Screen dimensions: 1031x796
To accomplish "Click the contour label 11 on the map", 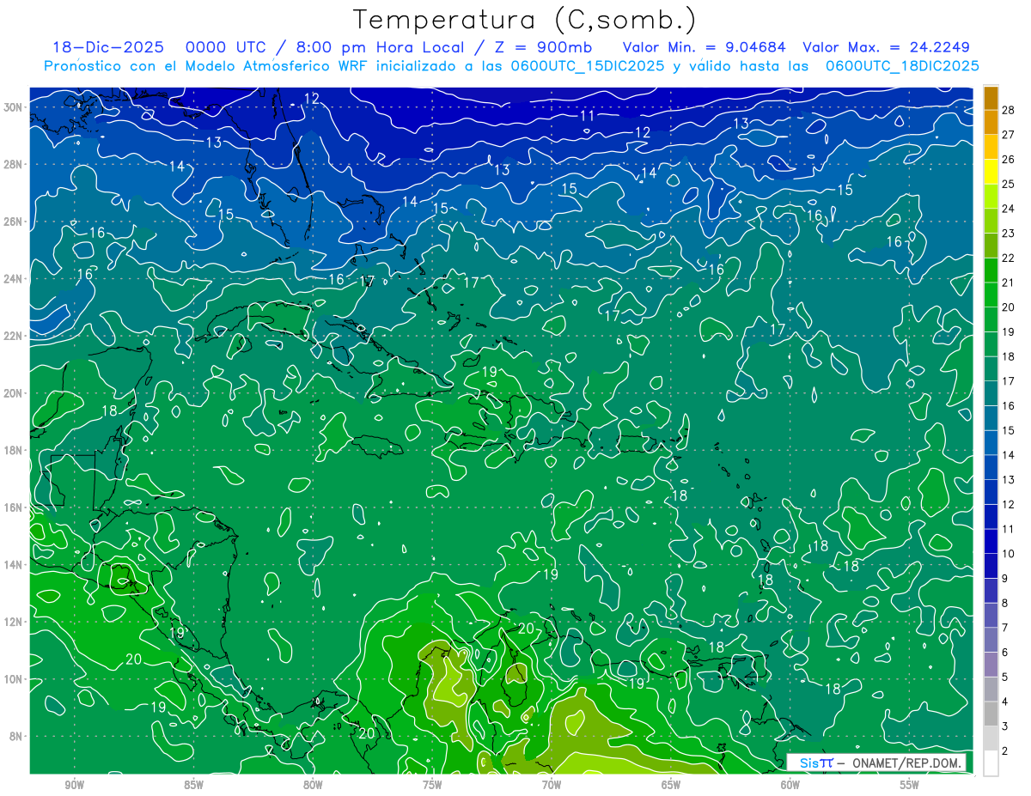I will point(588,116).
